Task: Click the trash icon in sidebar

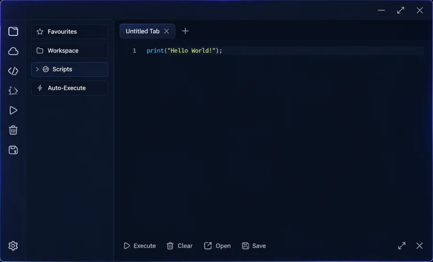Action: pos(13,130)
